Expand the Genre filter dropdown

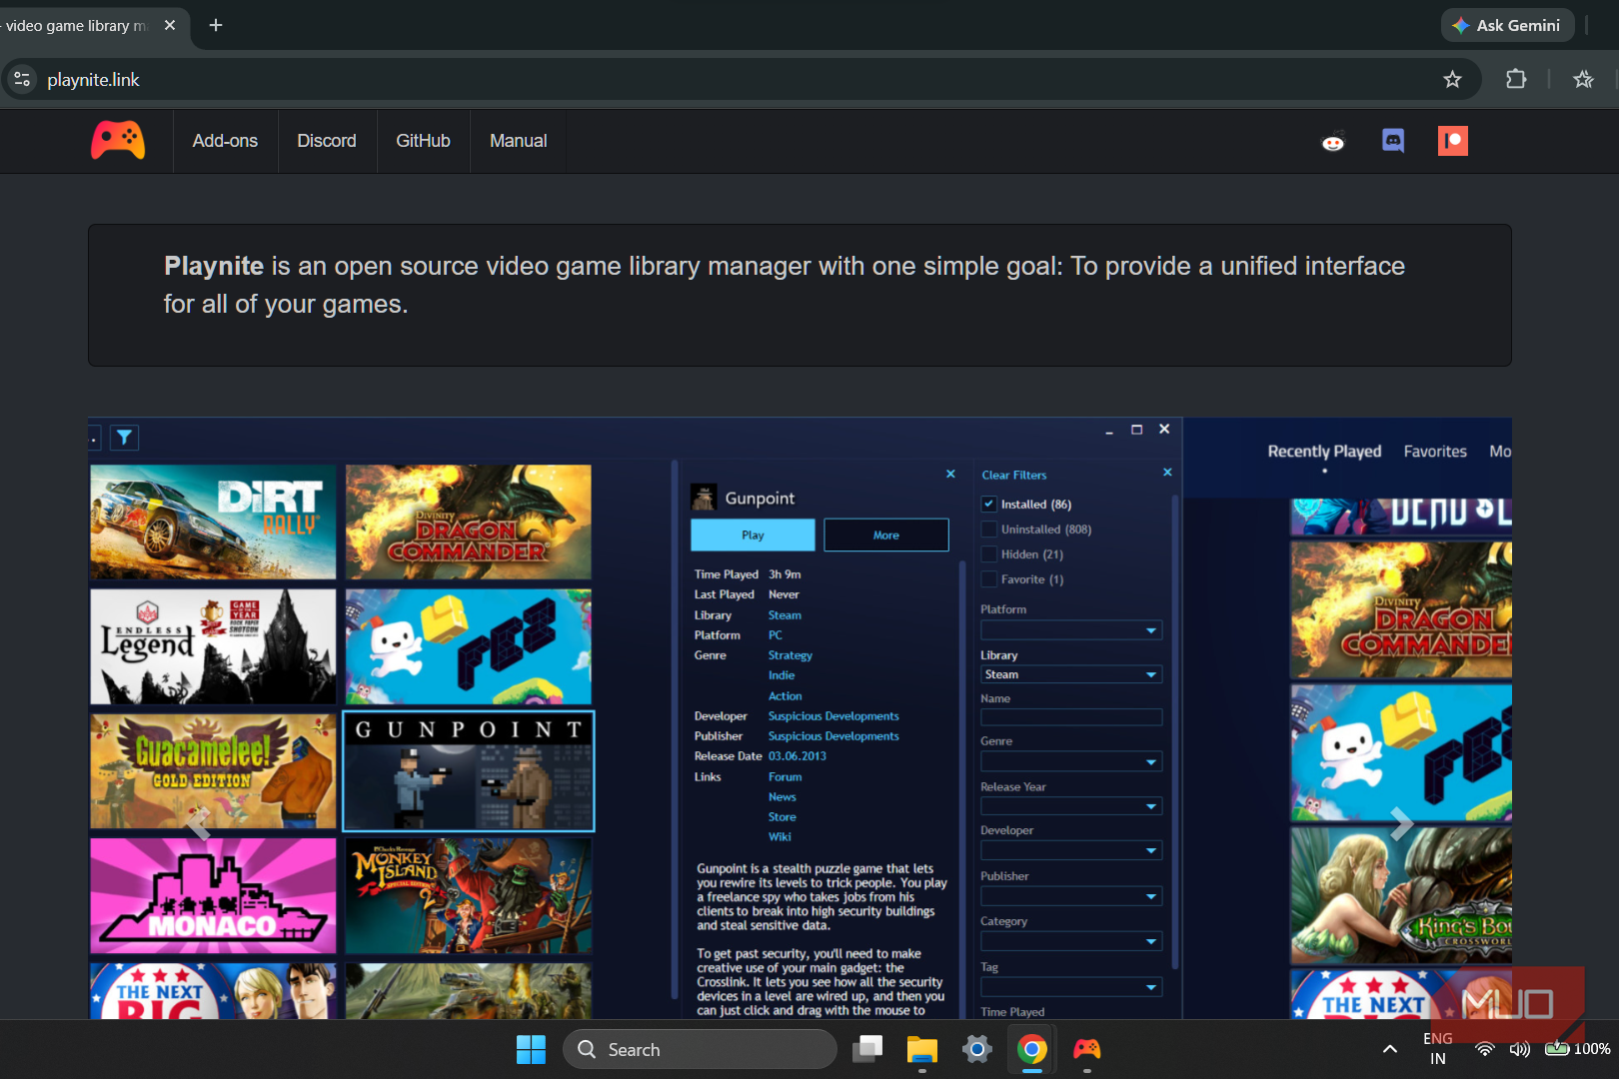pos(1071,762)
